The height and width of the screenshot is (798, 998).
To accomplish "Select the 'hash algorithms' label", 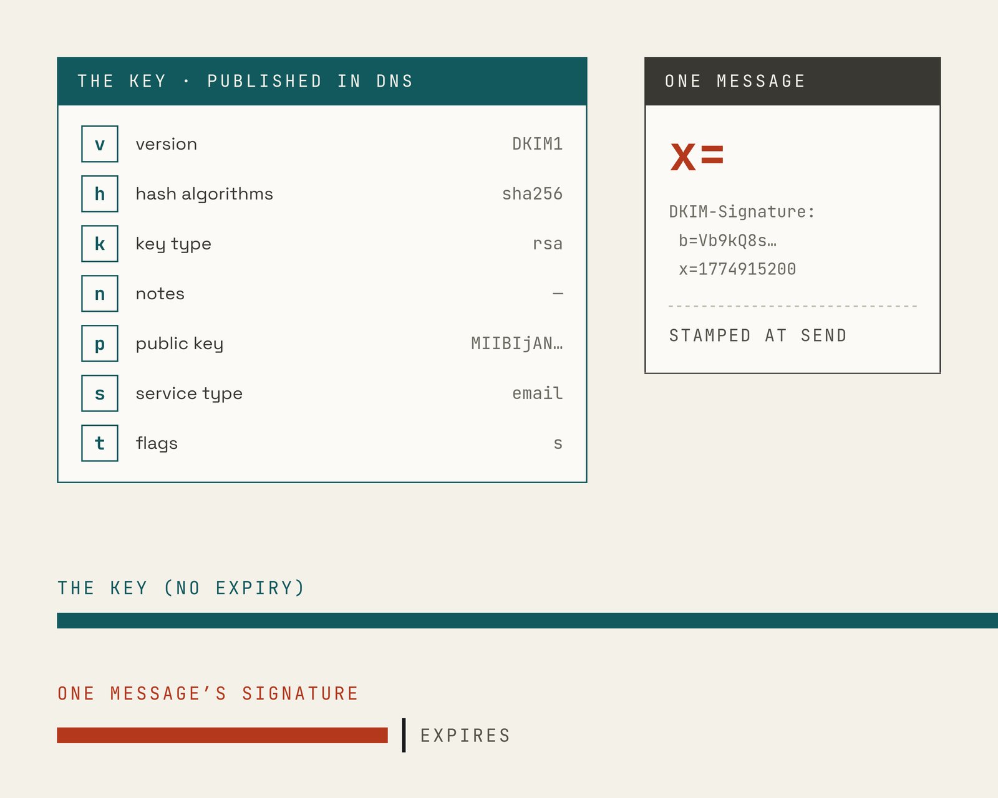I will coord(205,195).
